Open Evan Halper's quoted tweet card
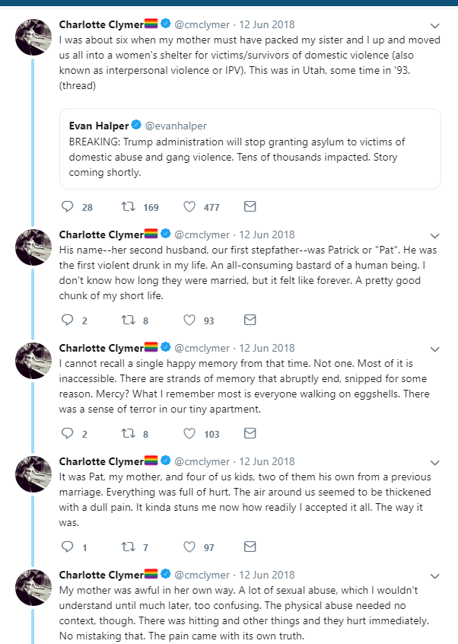Viewport: 458px width, 644px height. coord(250,148)
